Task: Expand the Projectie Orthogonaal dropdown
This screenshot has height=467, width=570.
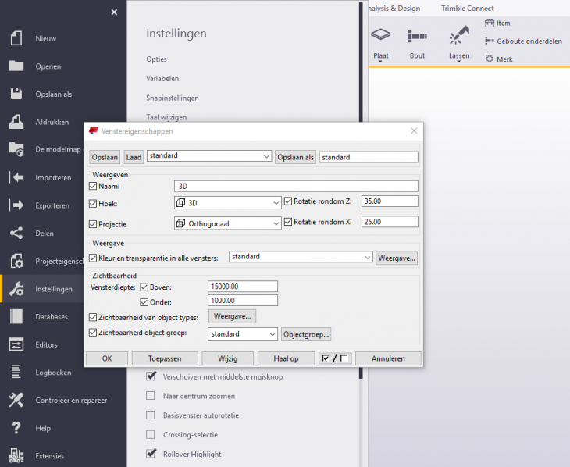Action: [227, 223]
